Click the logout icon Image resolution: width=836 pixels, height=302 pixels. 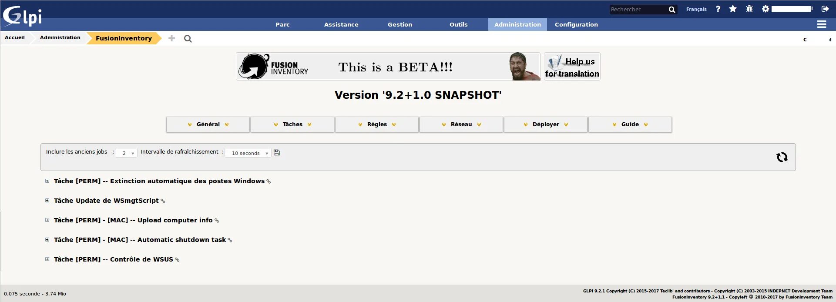(x=825, y=9)
